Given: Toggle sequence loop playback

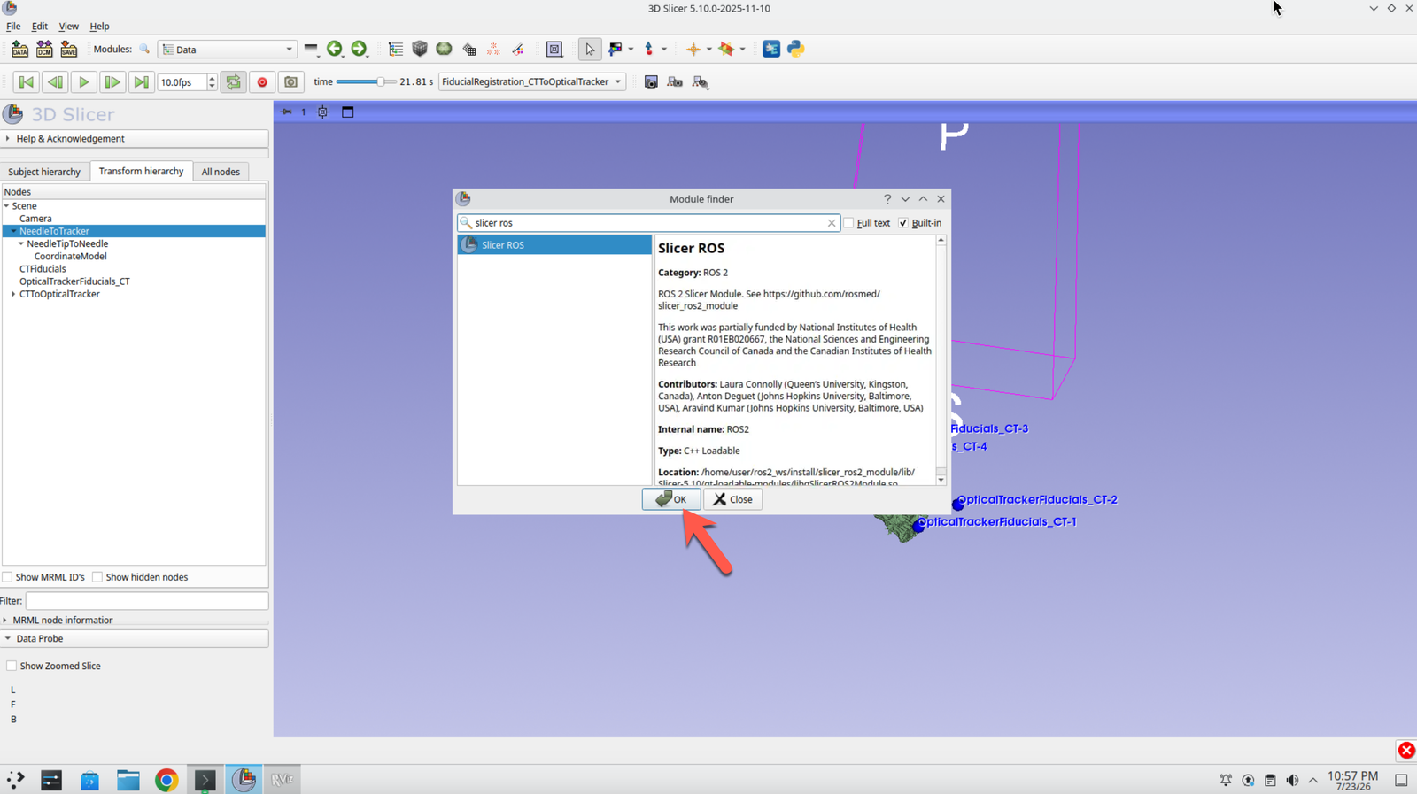Looking at the screenshot, I should tap(233, 82).
